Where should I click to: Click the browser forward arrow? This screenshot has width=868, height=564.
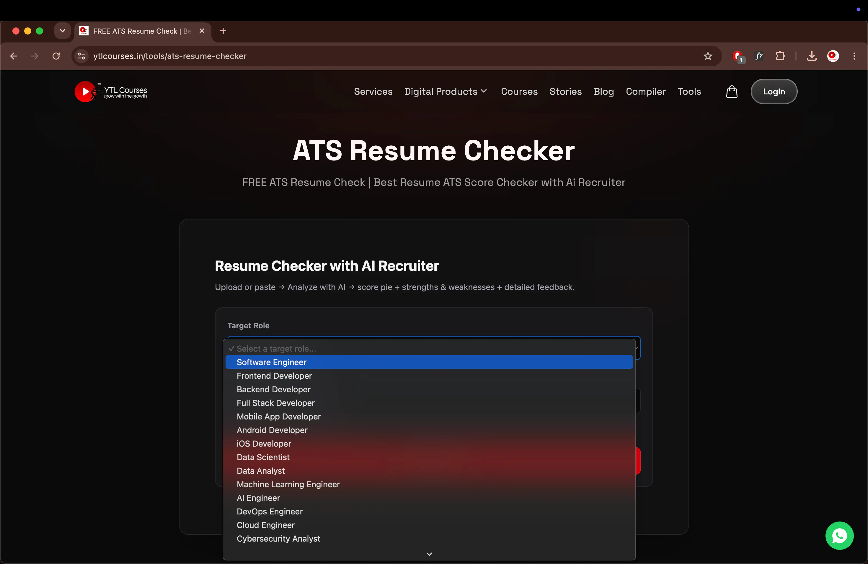[x=35, y=56]
